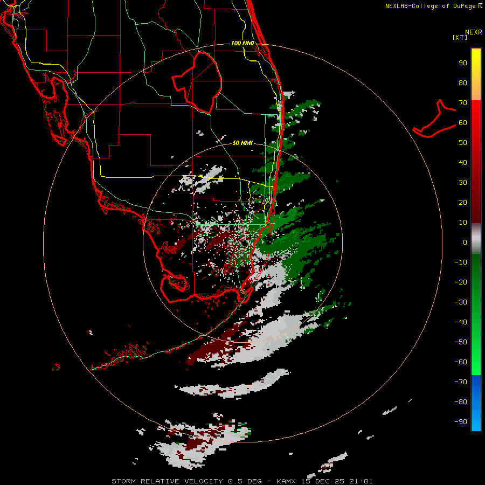Click the [KT] unit label
The image size is (485, 485).
460,37
